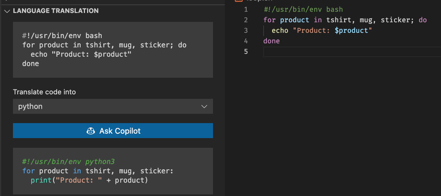
Task: Click the 'done' keyword in the editor
Action: click(x=271, y=41)
